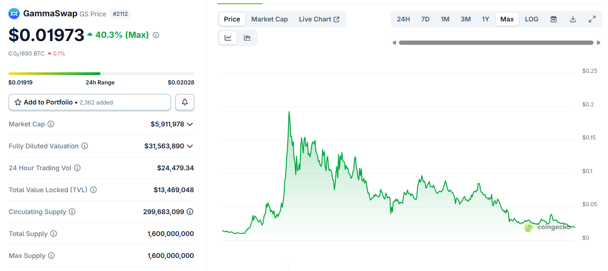Expand the Market Cap chevron
The width and height of the screenshot is (608, 271).
coord(190,124)
